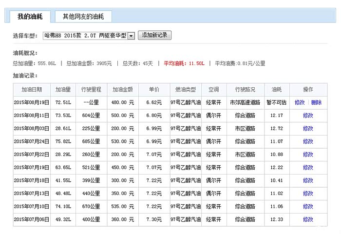Open 其他网友的油耗 tab
The image size is (341, 234).
pyautogui.click(x=83, y=17)
